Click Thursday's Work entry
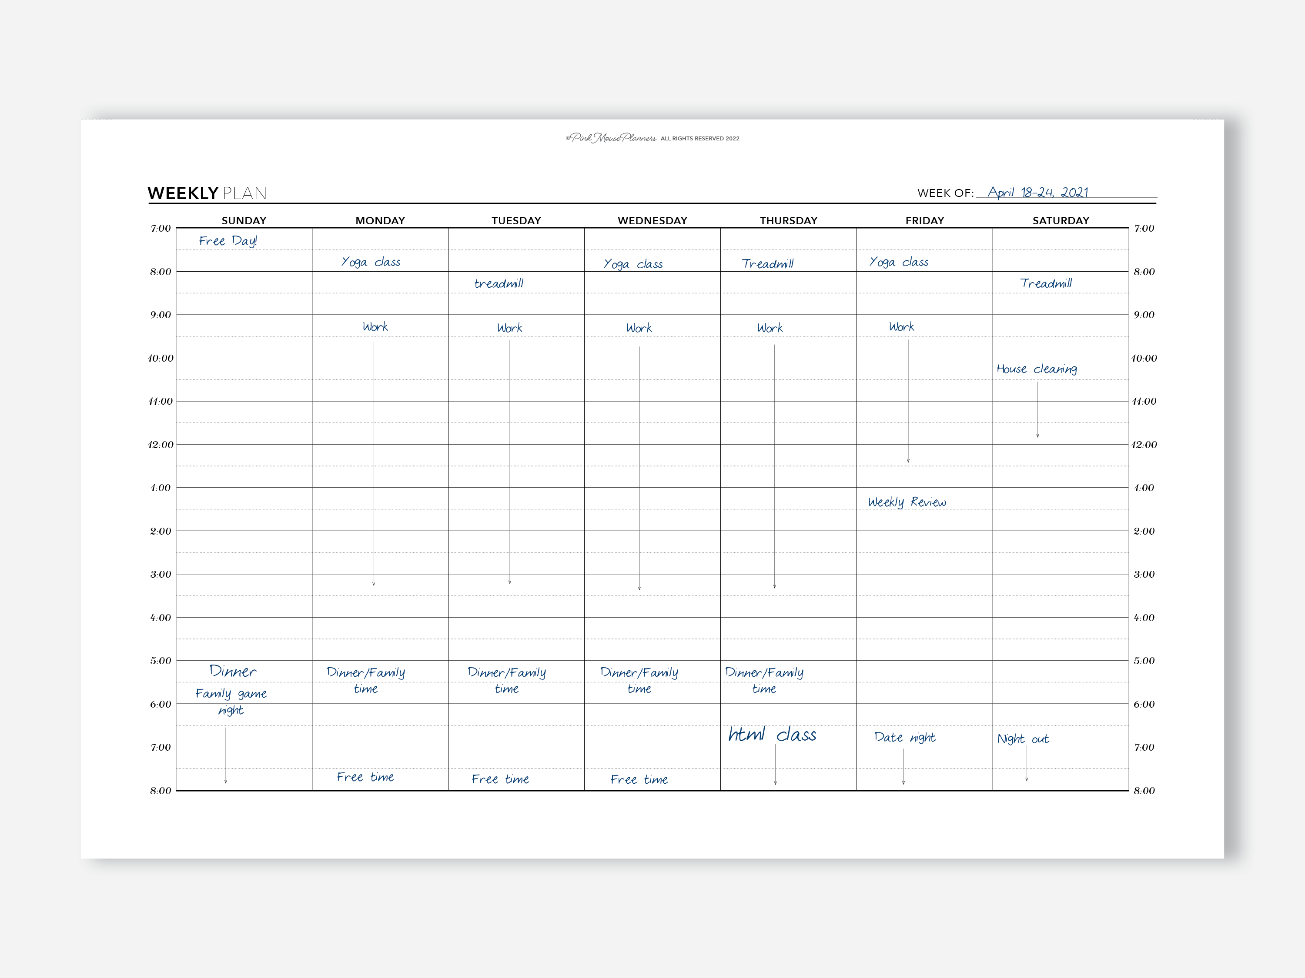Screen dimensions: 1305x978 point(770,328)
